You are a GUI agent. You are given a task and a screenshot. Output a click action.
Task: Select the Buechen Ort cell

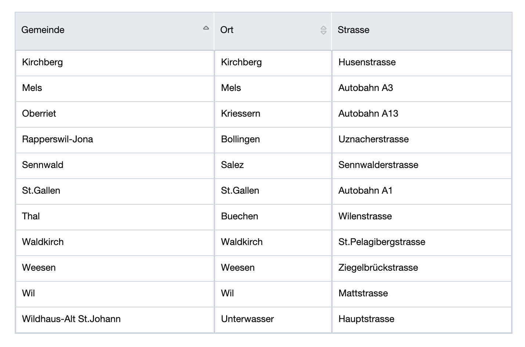[x=239, y=216]
